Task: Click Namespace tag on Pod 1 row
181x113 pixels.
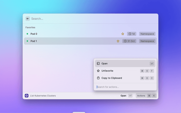Action: pyautogui.click(x=147, y=41)
